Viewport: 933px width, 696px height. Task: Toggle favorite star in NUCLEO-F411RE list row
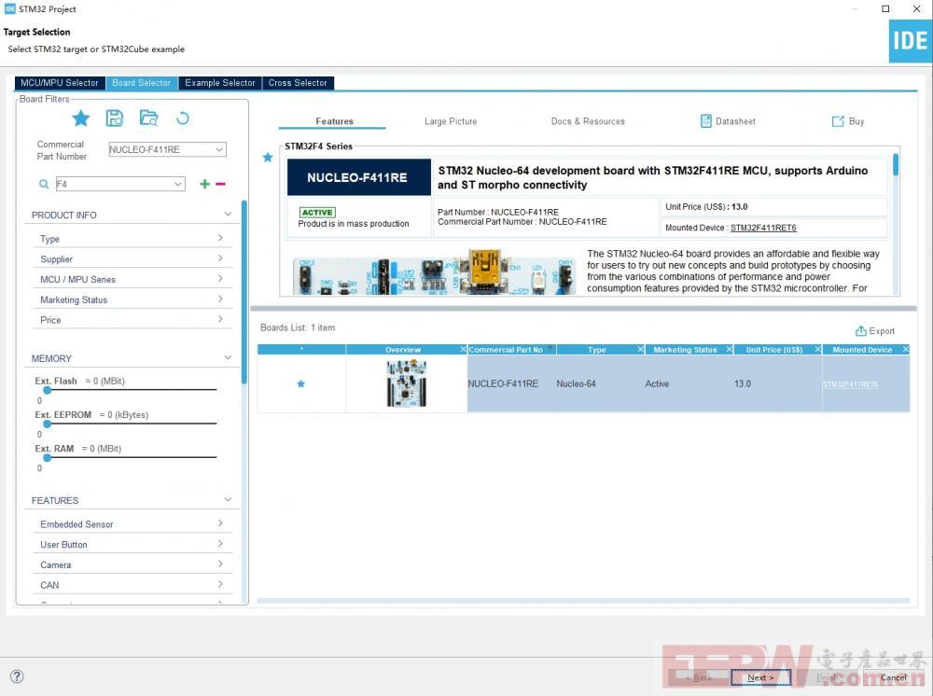(x=301, y=383)
